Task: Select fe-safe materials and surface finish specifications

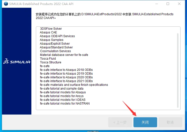Action: click(x=74, y=85)
